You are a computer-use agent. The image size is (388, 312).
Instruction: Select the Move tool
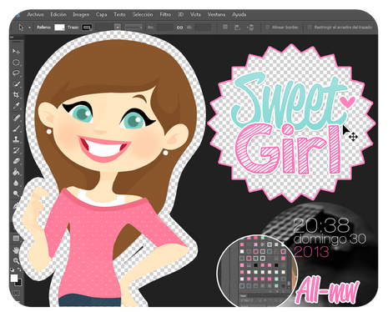16,52
